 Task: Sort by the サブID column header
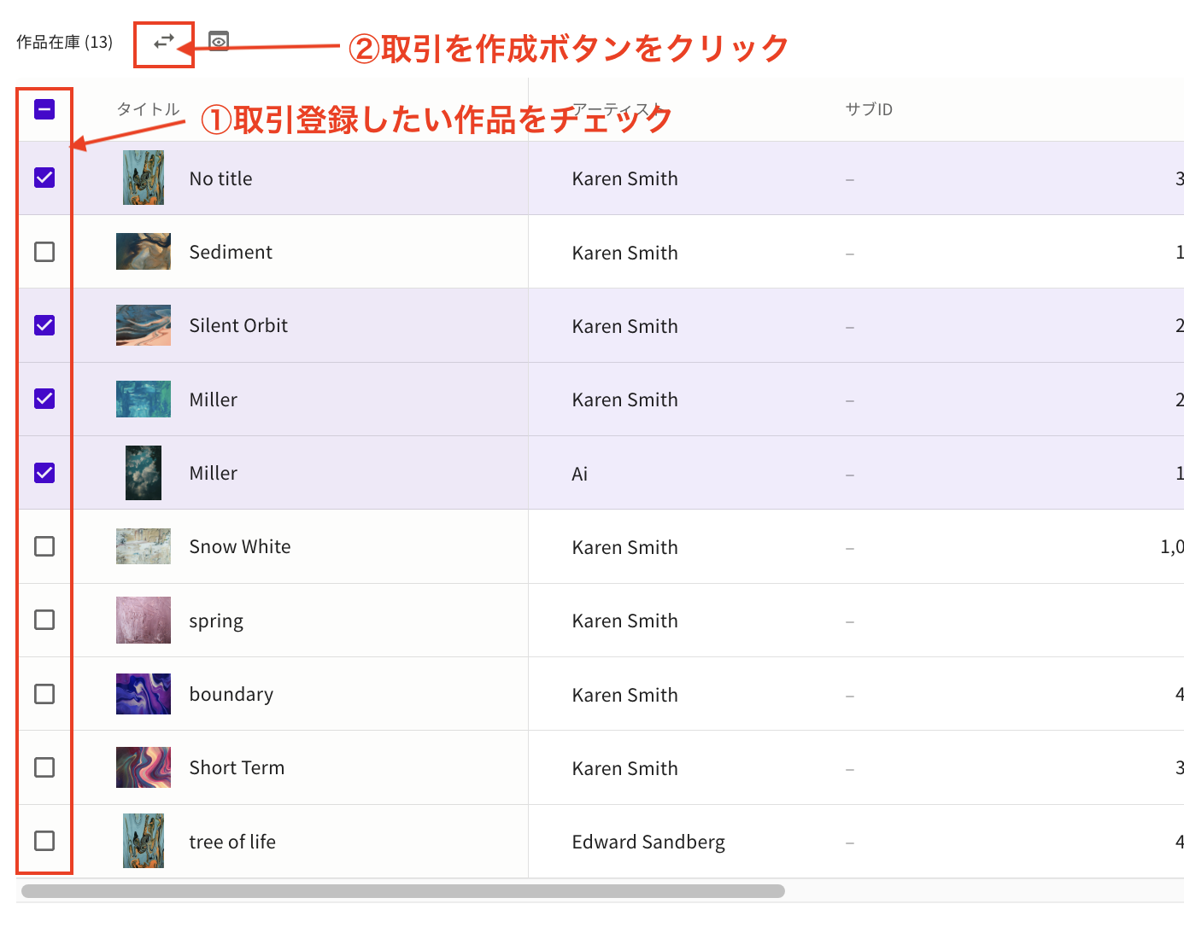pos(869,109)
